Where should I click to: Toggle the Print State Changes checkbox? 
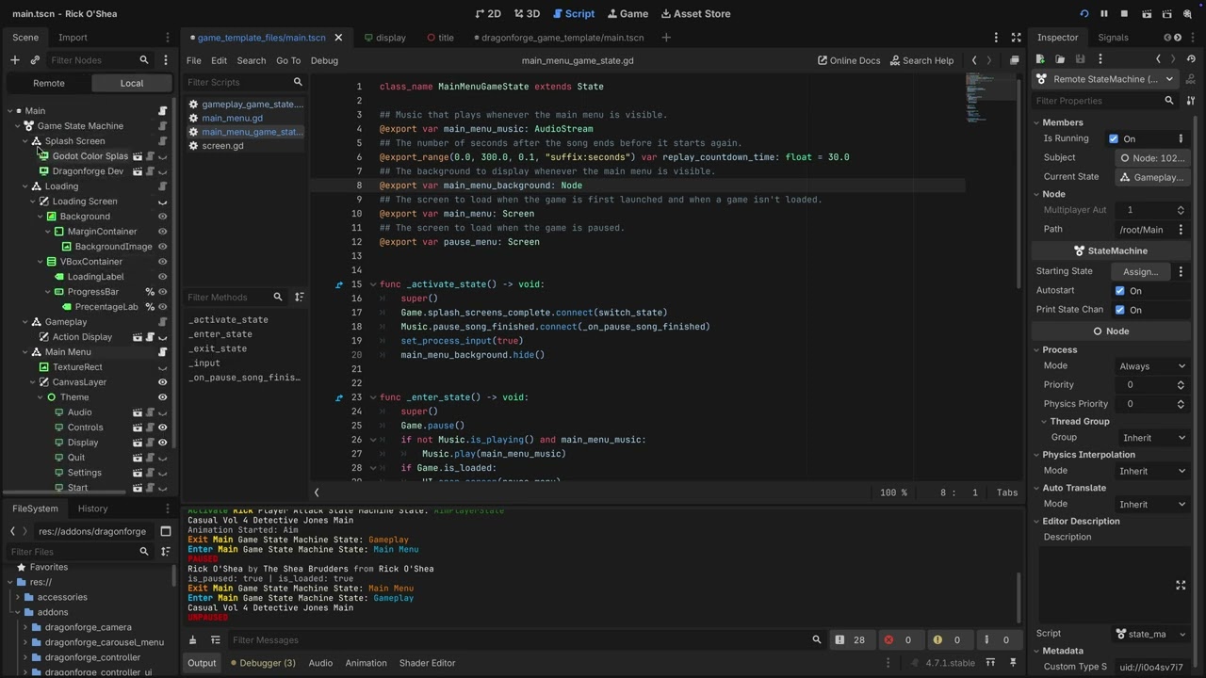point(1119,310)
